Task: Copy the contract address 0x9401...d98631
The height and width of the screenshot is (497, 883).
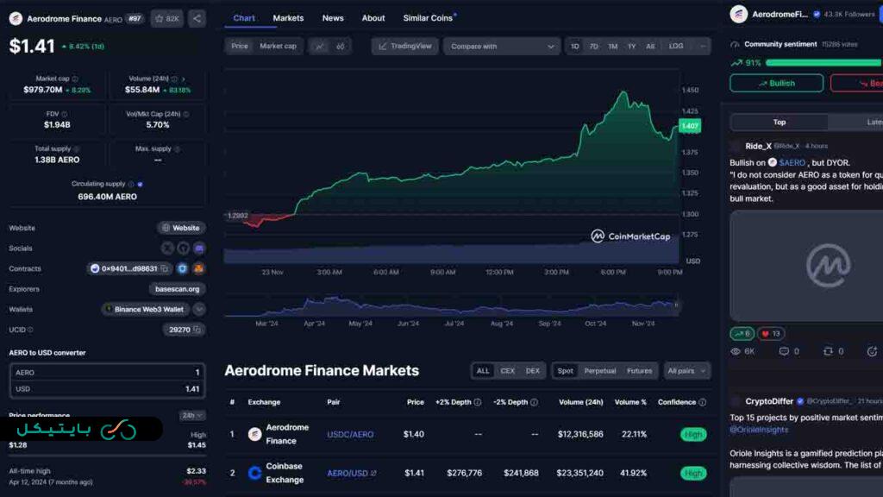Action: tap(165, 269)
